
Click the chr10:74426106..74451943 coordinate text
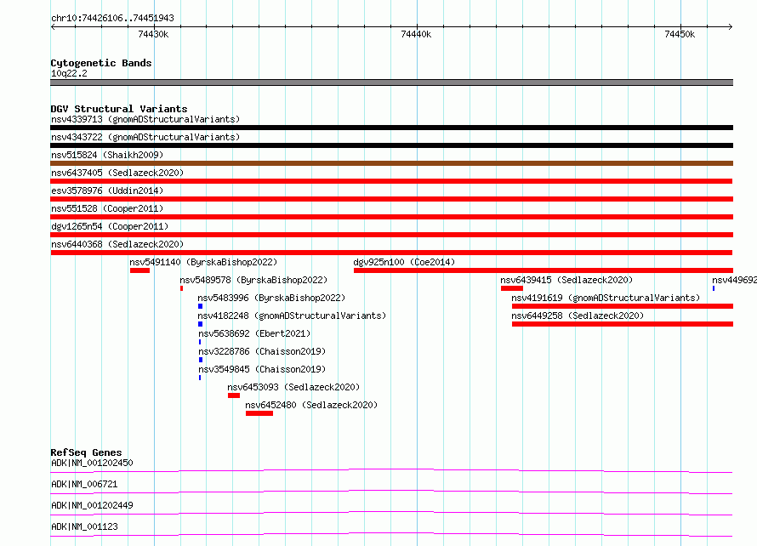(x=112, y=18)
